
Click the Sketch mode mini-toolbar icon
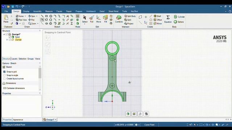pos(134,114)
